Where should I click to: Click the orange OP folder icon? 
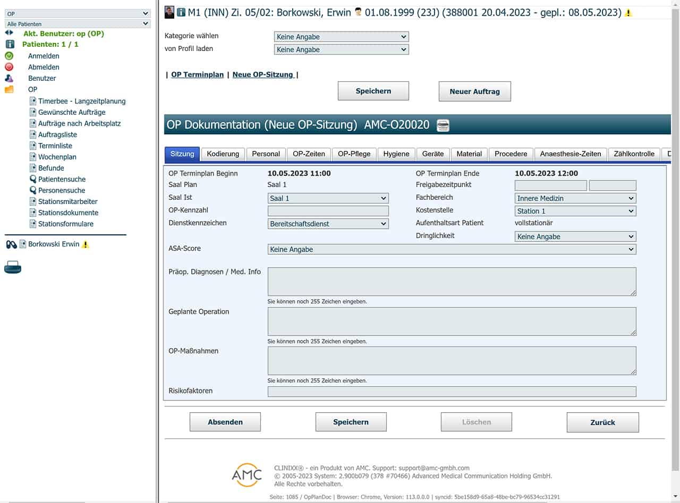tap(9, 89)
